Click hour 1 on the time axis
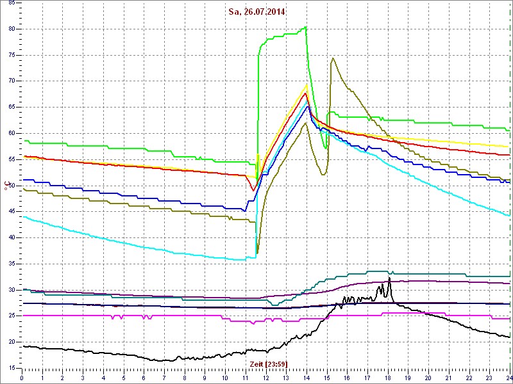 pyautogui.click(x=42, y=378)
